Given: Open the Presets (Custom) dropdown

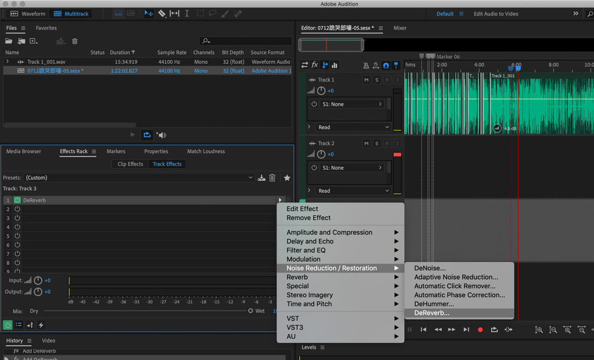Looking at the screenshot, I should 139,177.
